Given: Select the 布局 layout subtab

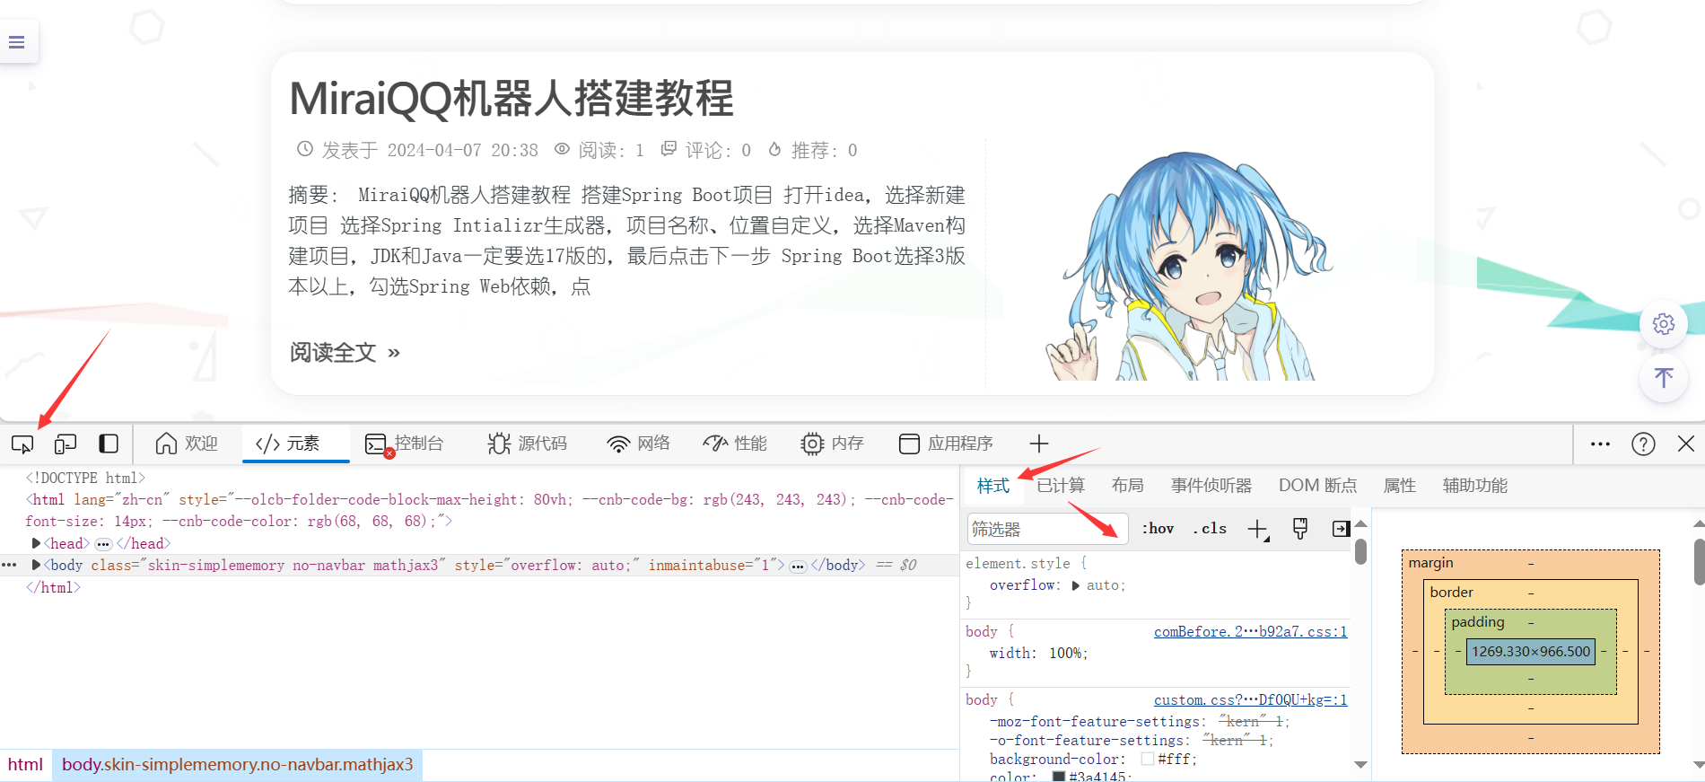Looking at the screenshot, I should [x=1128, y=486].
